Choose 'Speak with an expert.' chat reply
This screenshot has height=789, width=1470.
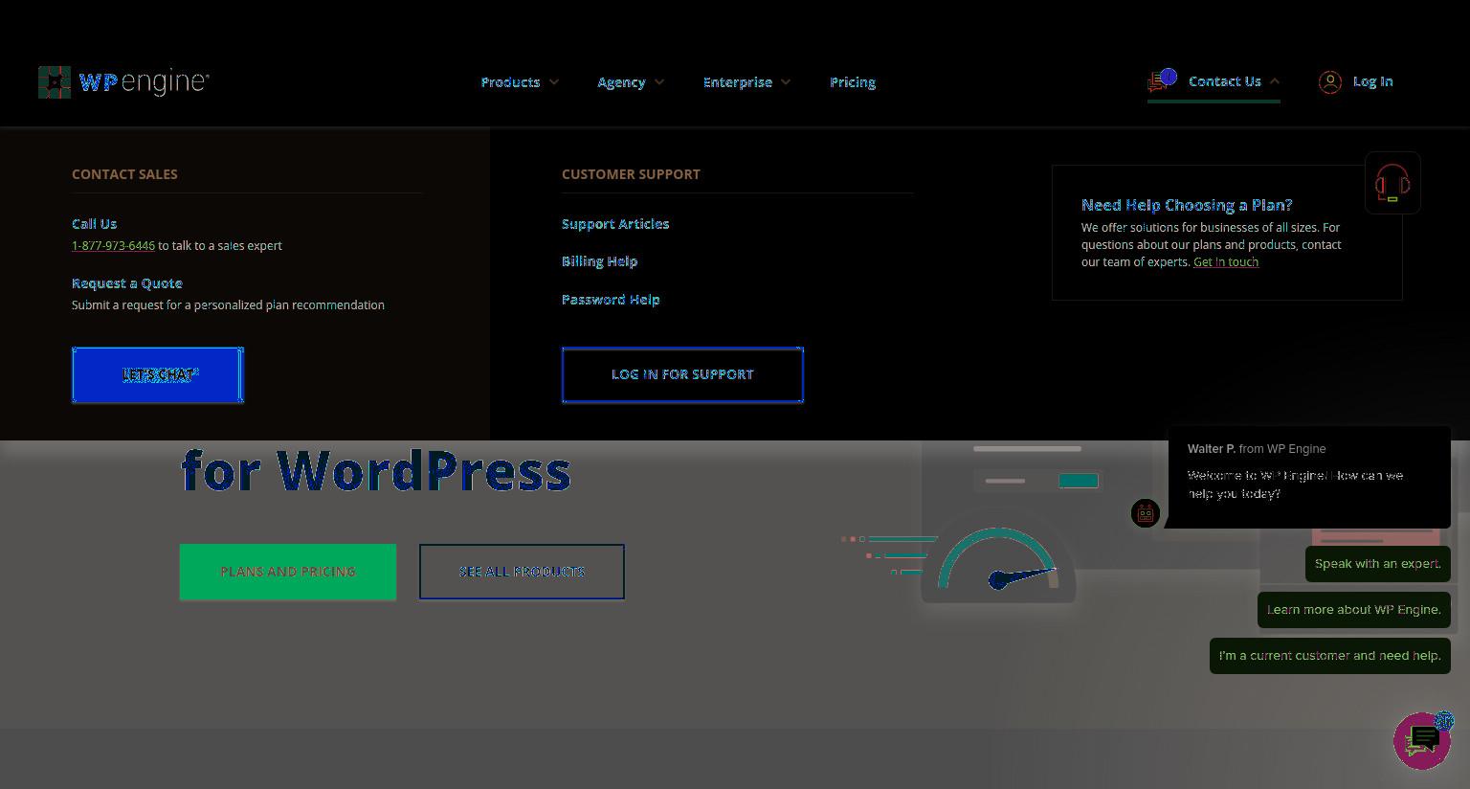(x=1378, y=564)
